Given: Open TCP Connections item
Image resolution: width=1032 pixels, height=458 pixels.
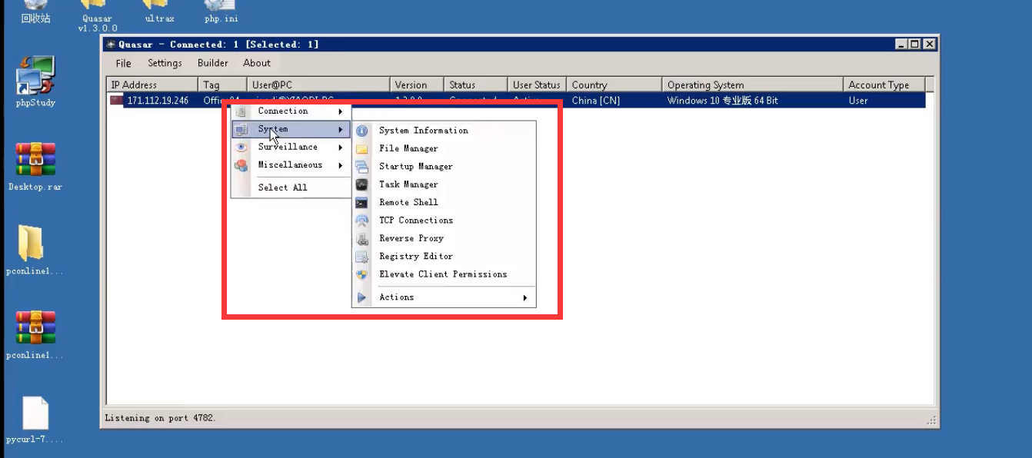Looking at the screenshot, I should (415, 221).
